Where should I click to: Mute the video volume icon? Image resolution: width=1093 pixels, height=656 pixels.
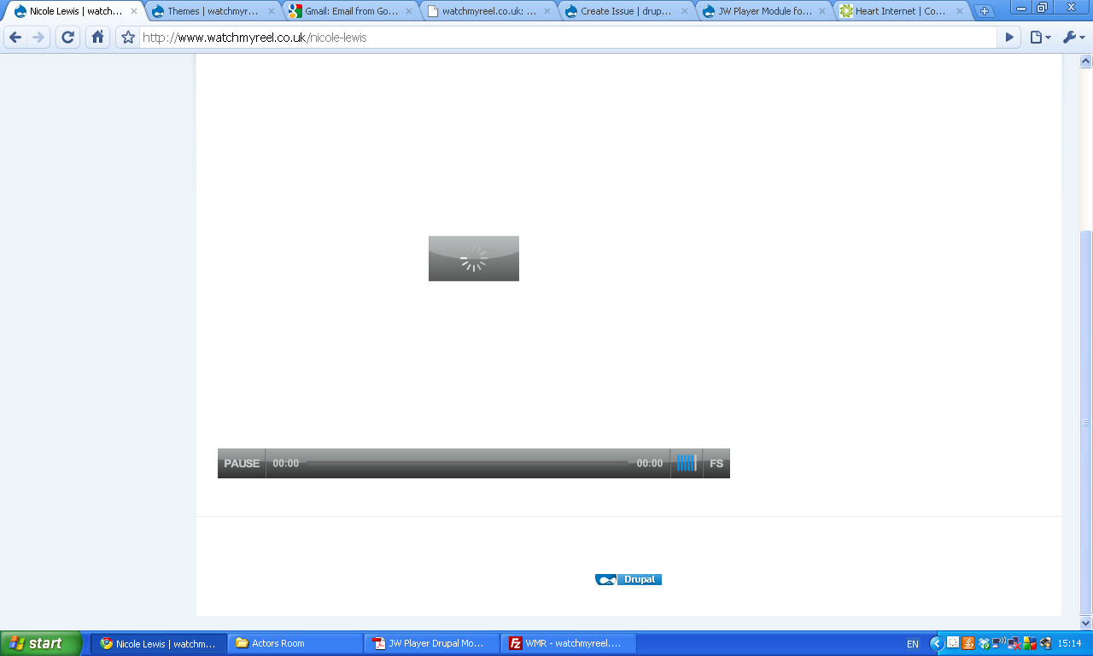[x=686, y=462]
